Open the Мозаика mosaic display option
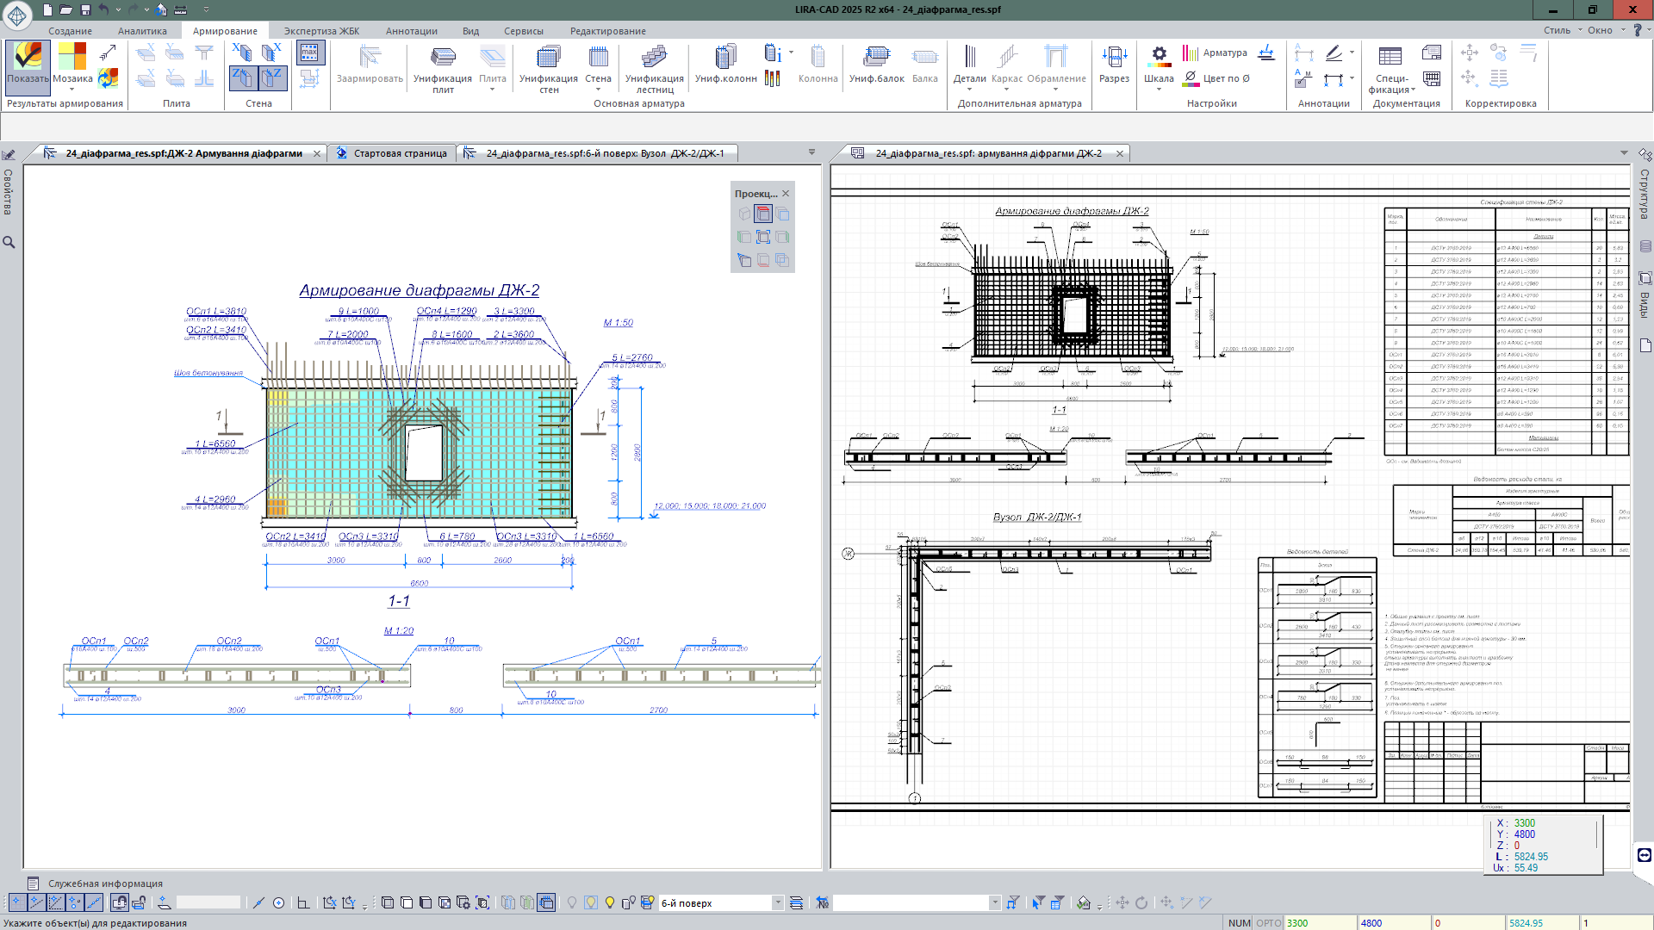This screenshot has width=1654, height=930. click(x=72, y=65)
